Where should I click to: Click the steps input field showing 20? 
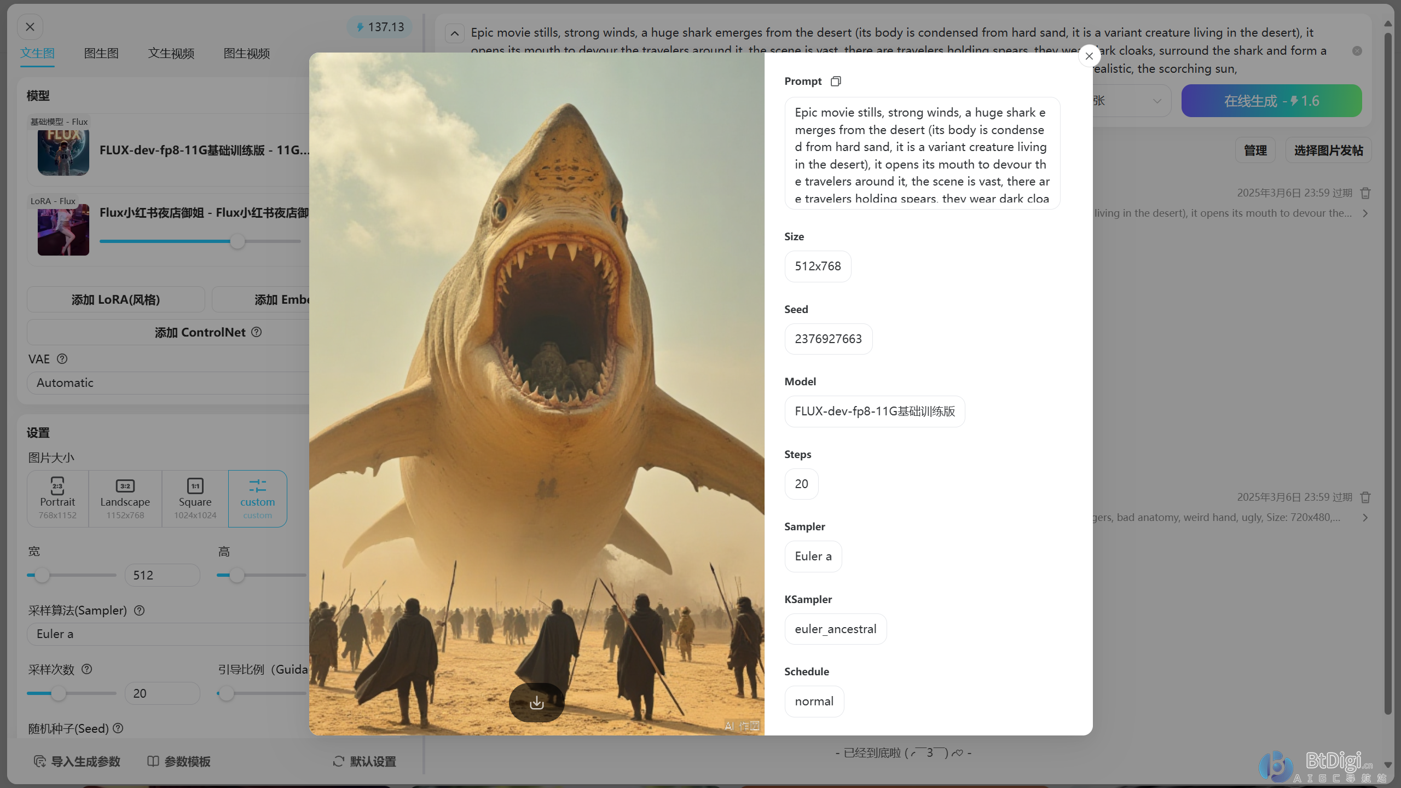click(x=163, y=693)
